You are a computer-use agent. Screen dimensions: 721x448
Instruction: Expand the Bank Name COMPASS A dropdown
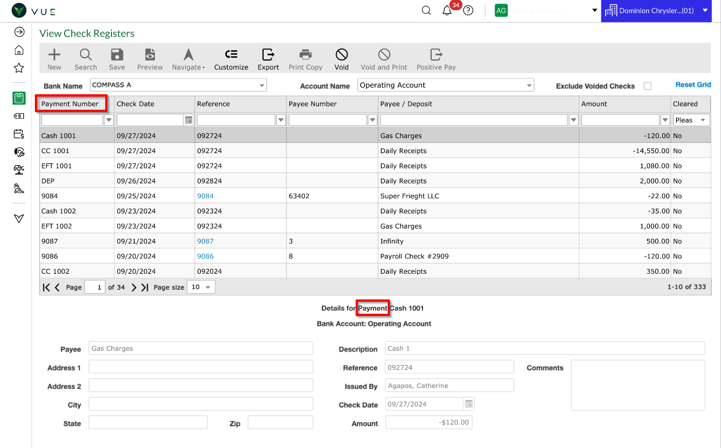pos(178,85)
